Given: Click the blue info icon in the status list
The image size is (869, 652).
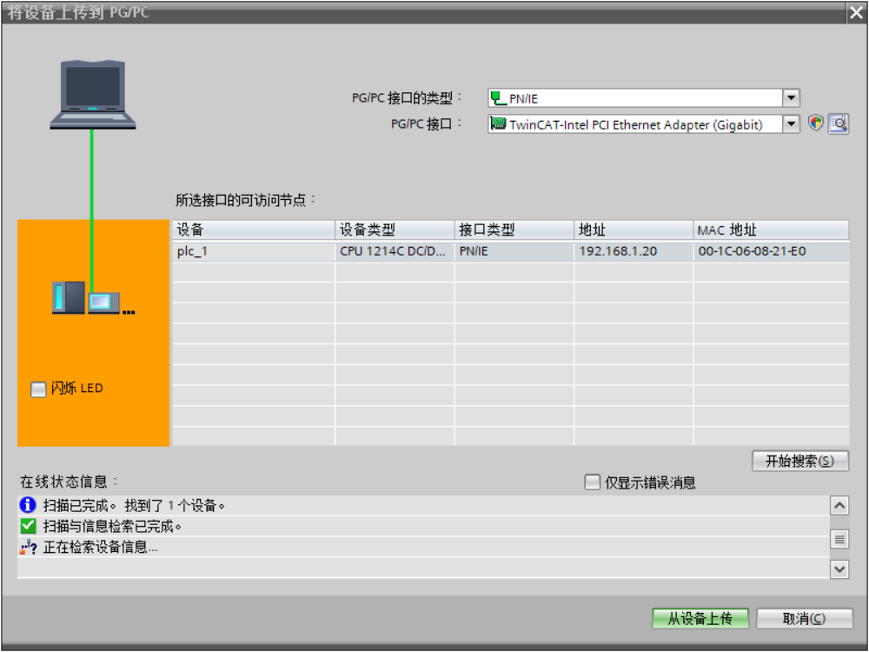Looking at the screenshot, I should coord(28,505).
